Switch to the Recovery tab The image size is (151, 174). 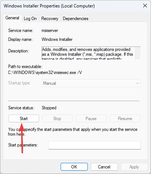pos(50,19)
